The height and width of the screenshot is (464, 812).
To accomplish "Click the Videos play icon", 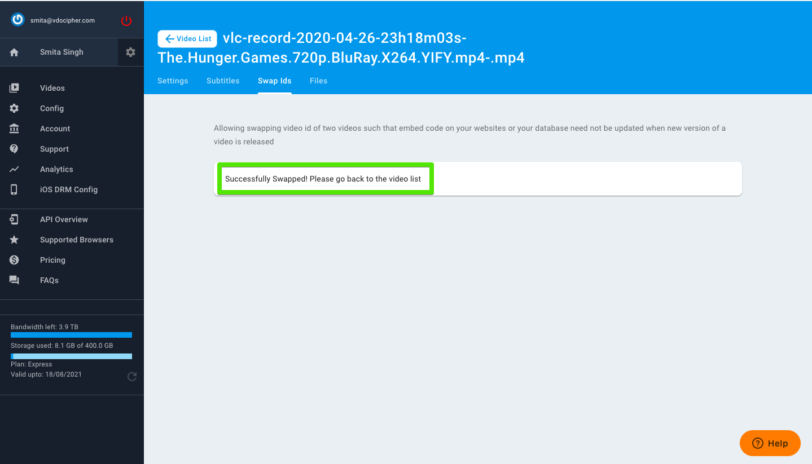I will 14,88.
